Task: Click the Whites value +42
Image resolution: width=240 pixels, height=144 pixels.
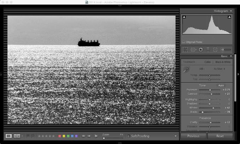Action: (227, 108)
